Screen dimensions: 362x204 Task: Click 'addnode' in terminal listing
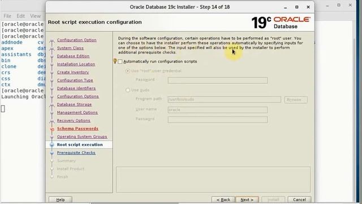(x=12, y=42)
